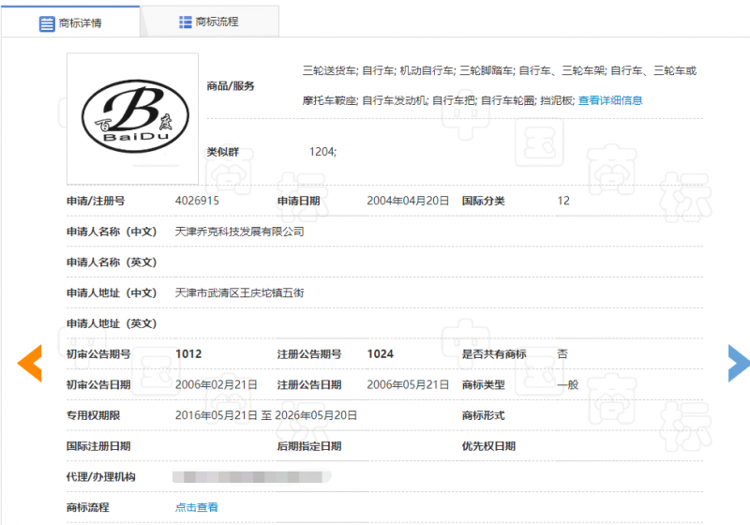This screenshot has height=525, width=750.
Task: Click the 申请日期 label
Action: 298,201
